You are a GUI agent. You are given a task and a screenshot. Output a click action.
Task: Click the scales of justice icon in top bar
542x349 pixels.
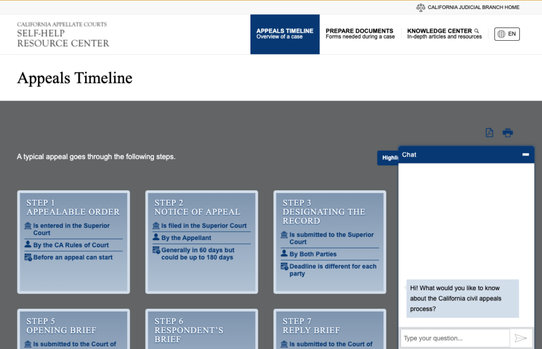click(420, 7)
